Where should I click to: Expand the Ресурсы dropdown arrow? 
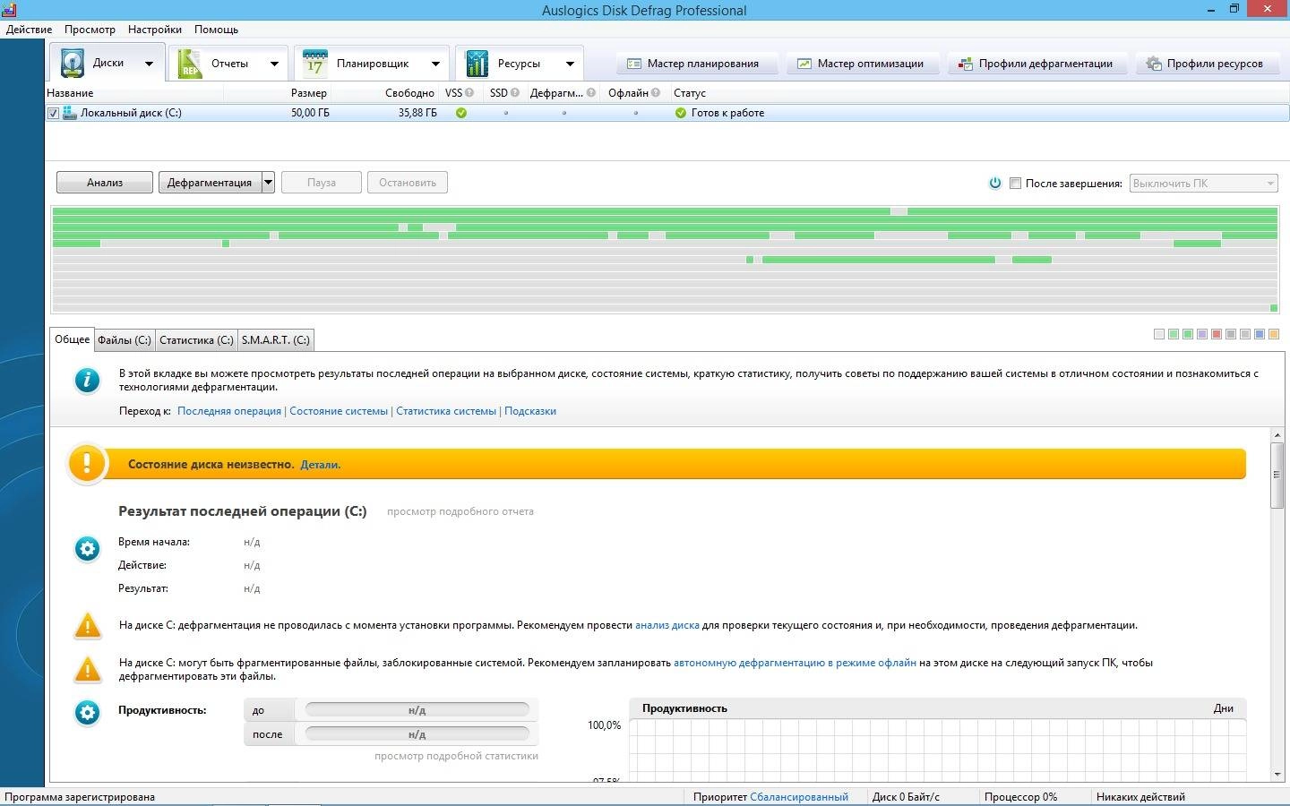tap(570, 64)
